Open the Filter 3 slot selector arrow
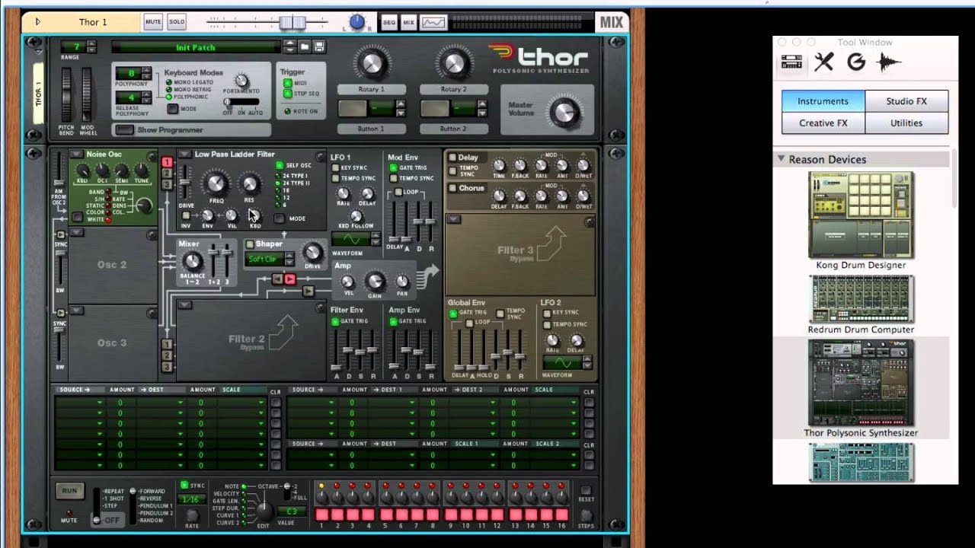Screen dimensions: 975x548 pos(453,220)
